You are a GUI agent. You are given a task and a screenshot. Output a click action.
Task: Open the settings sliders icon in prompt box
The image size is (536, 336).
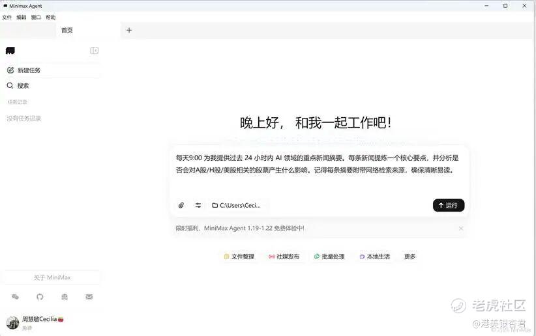click(x=198, y=205)
